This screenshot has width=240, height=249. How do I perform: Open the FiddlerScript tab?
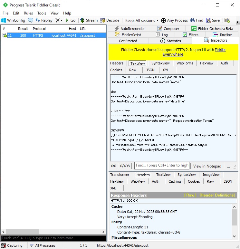(128, 34)
